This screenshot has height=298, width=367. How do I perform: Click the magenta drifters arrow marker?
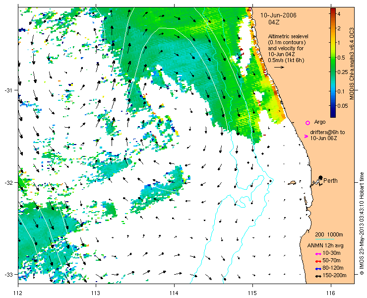click(x=306, y=136)
